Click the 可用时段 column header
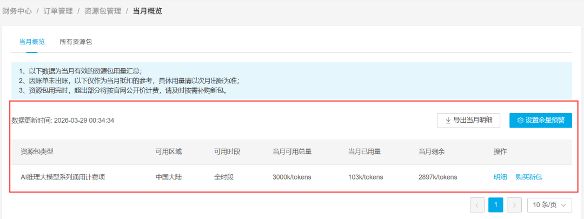The height and width of the screenshot is (219, 584). pos(227,151)
